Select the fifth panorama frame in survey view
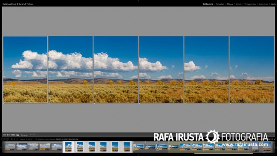Image resolution: width=277 pixels, height=156 pixels. [x=207, y=69]
